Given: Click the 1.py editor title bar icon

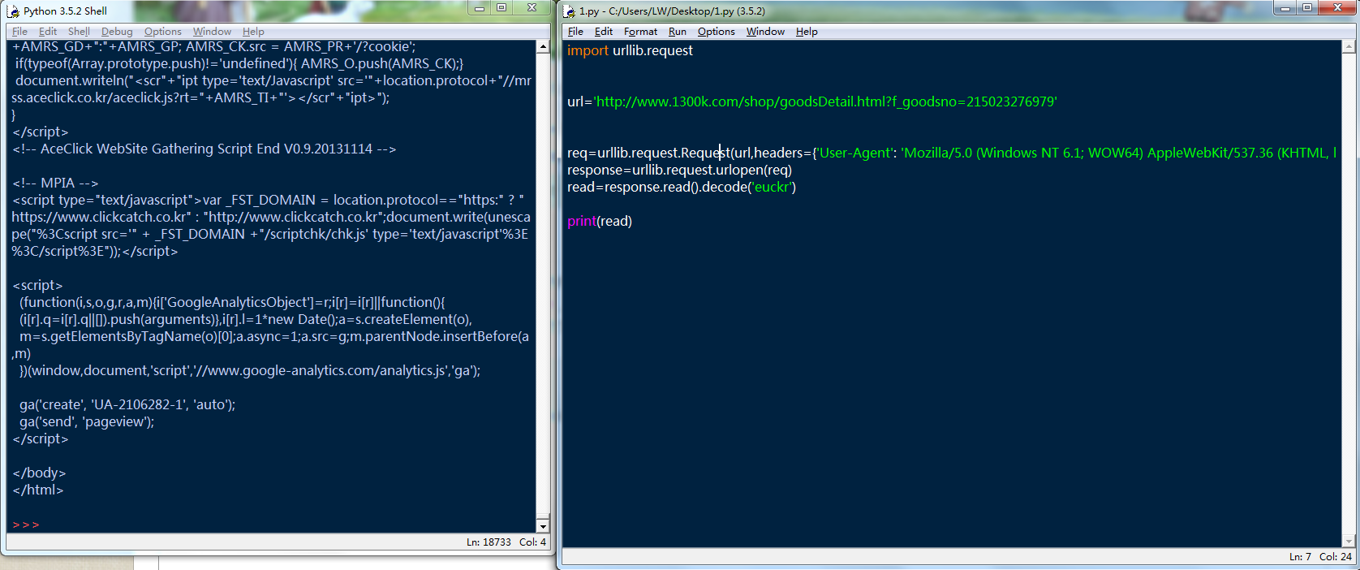Looking at the screenshot, I should pos(570,11).
